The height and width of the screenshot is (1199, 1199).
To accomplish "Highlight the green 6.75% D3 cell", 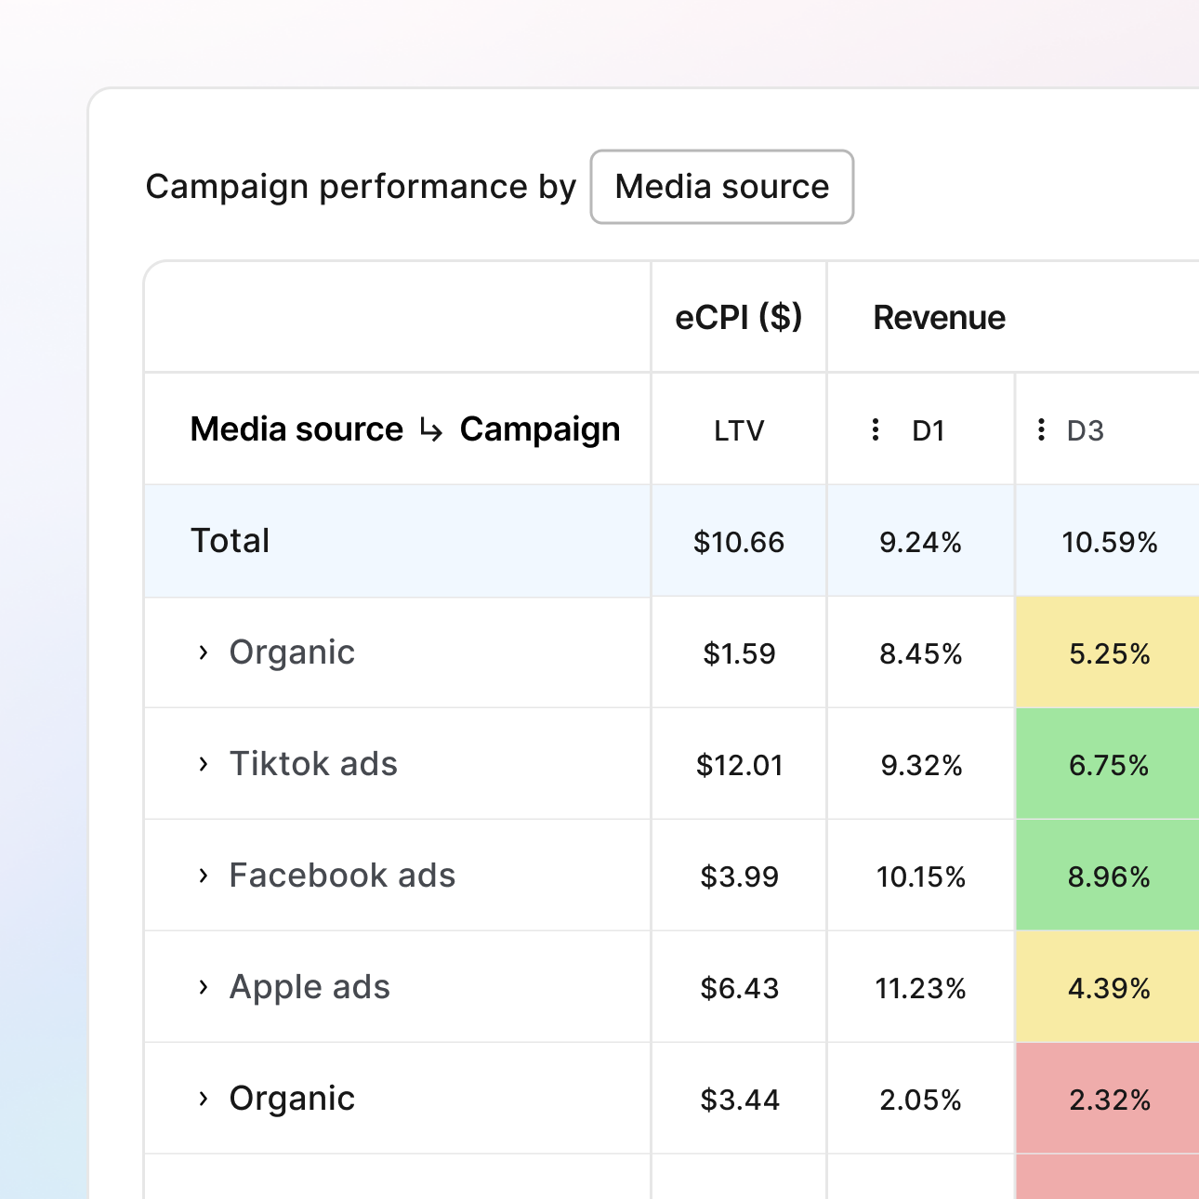I will [x=1108, y=765].
